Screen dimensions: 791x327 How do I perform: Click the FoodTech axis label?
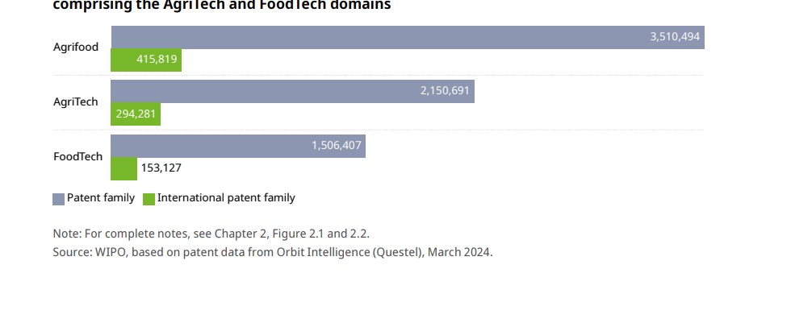77,156
